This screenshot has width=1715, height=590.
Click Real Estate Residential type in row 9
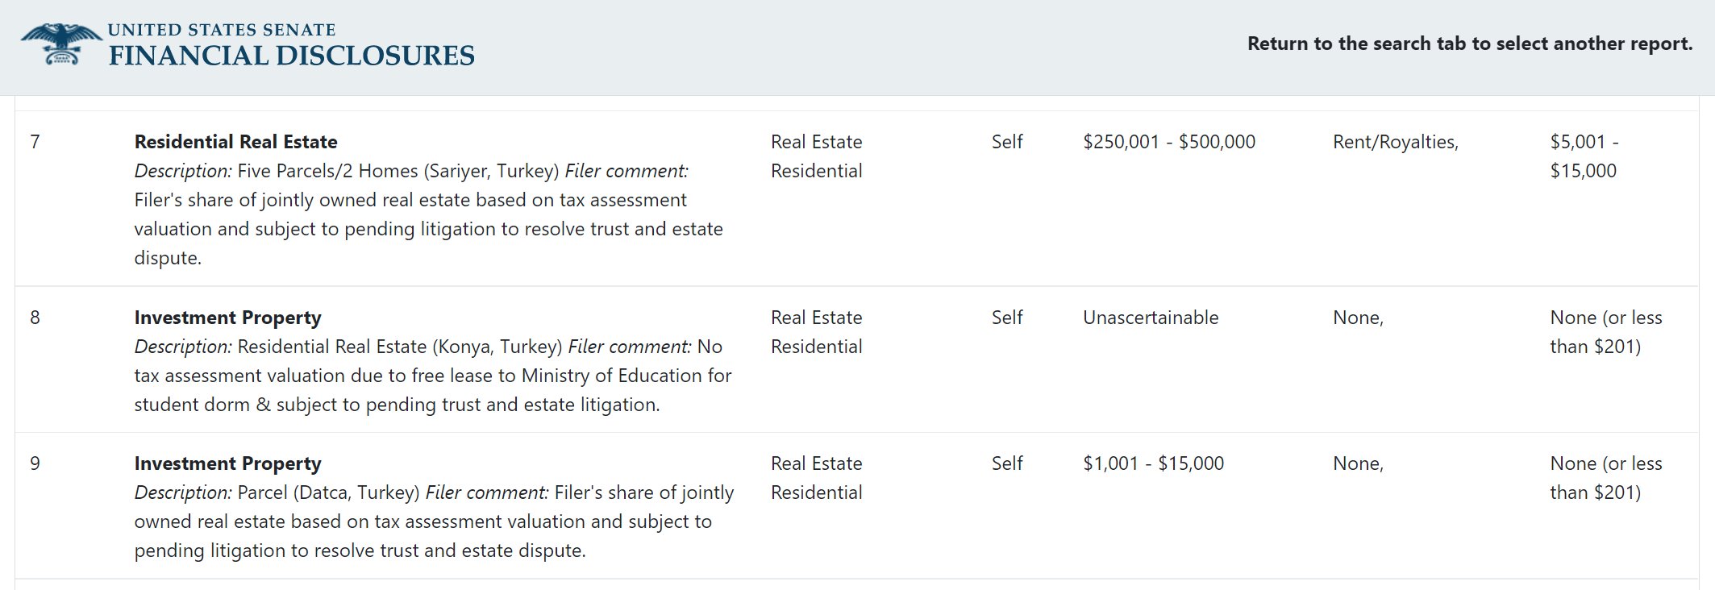[816, 478]
